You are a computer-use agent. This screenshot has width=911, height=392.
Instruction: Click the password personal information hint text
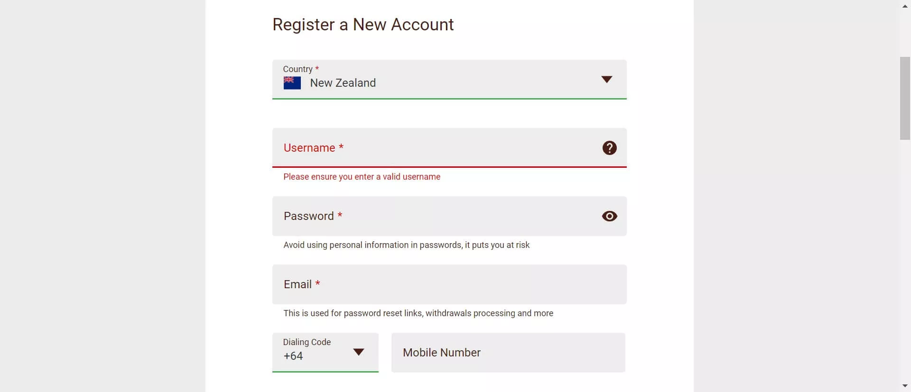(x=406, y=245)
